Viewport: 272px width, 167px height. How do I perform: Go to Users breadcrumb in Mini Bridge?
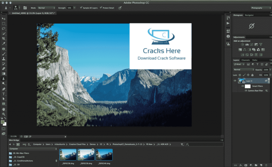(x=48, y=144)
